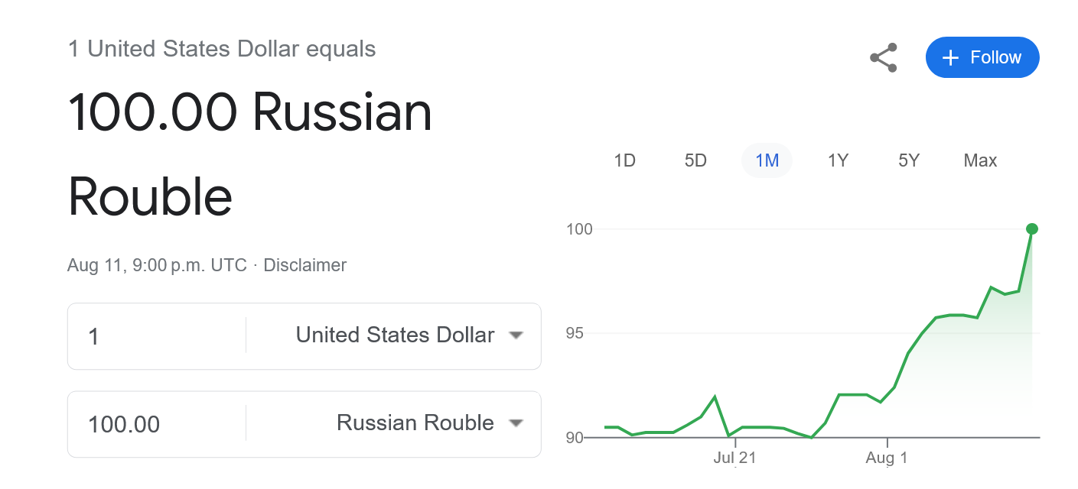The image size is (1078, 489).
Task: Show the 1Y chart view
Action: coord(838,160)
